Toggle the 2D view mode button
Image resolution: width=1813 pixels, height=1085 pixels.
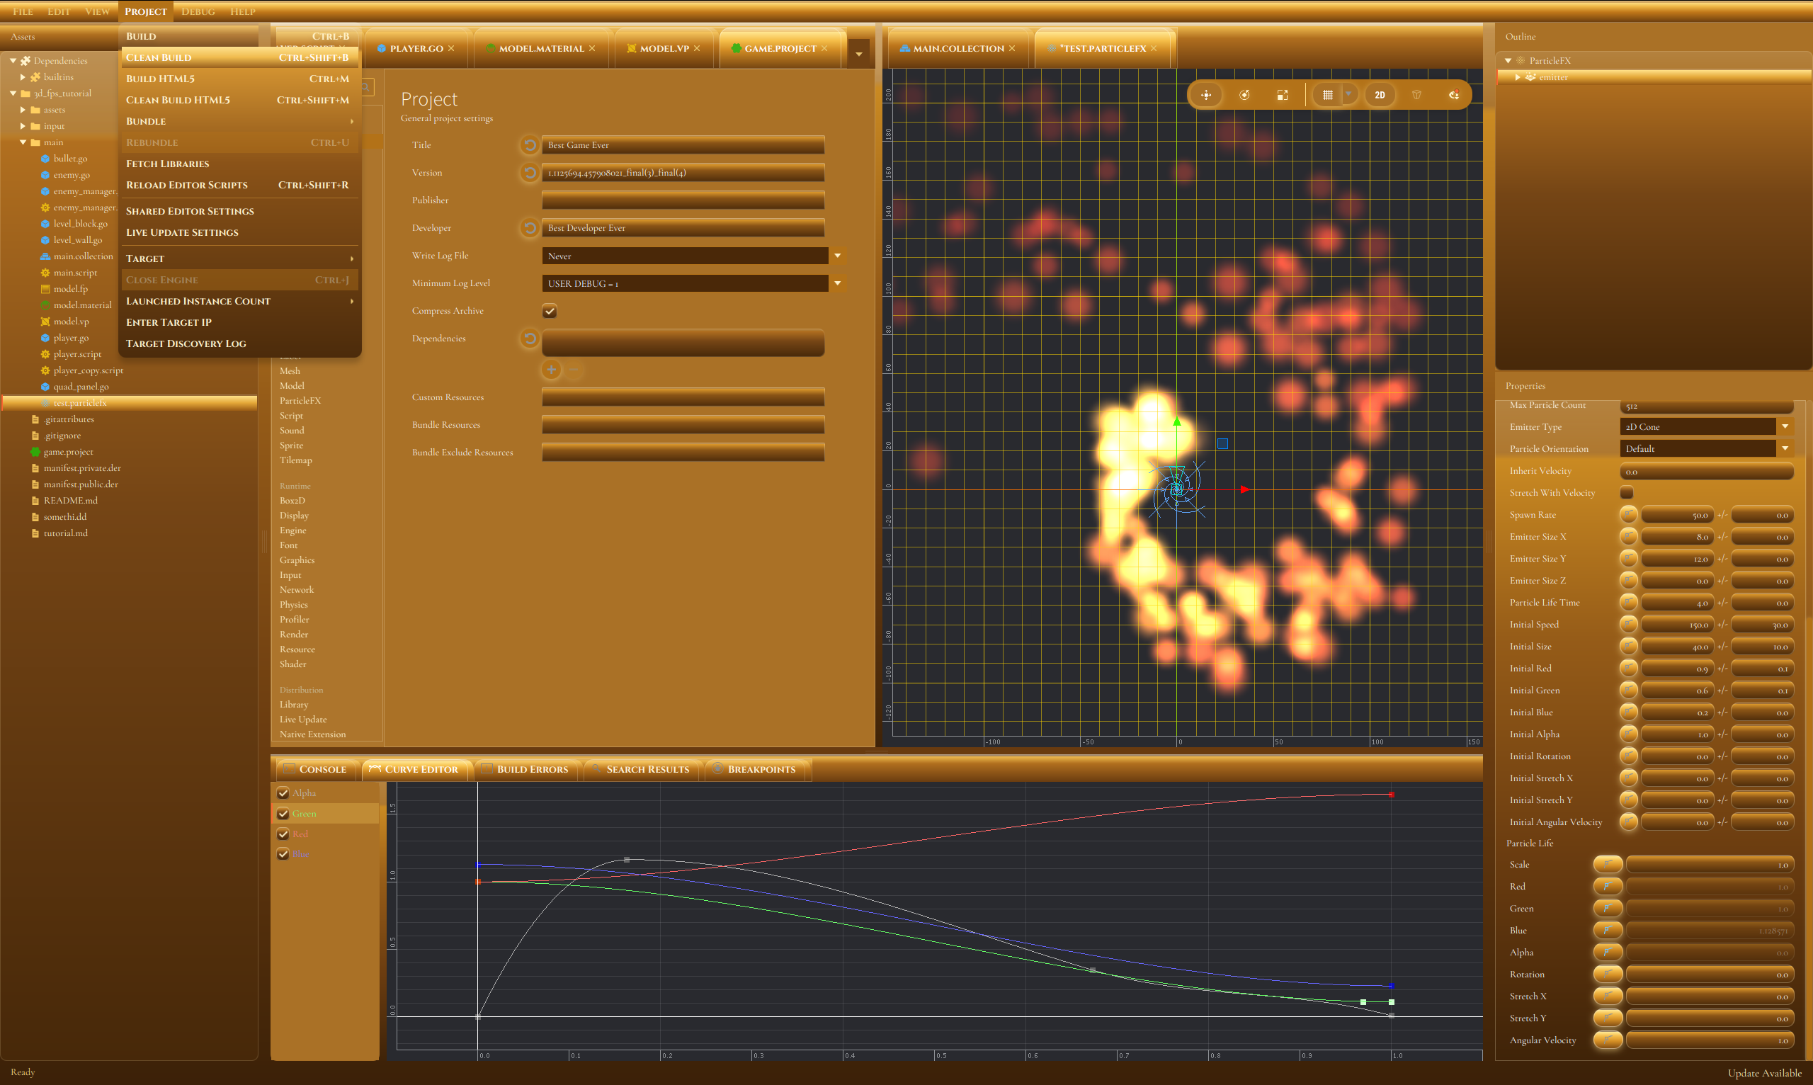click(1380, 95)
